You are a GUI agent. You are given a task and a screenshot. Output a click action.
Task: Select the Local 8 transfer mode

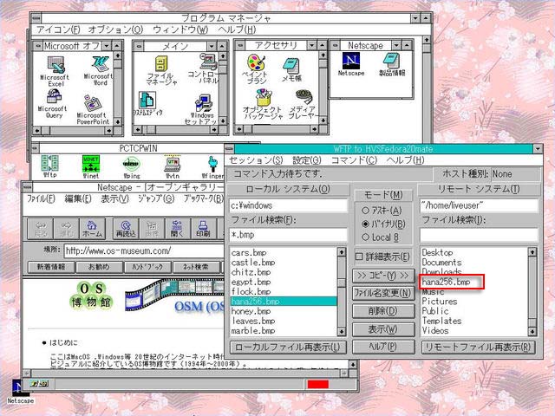(380, 237)
